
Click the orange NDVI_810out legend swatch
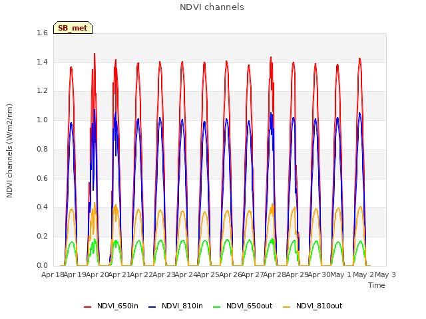pos(286,307)
